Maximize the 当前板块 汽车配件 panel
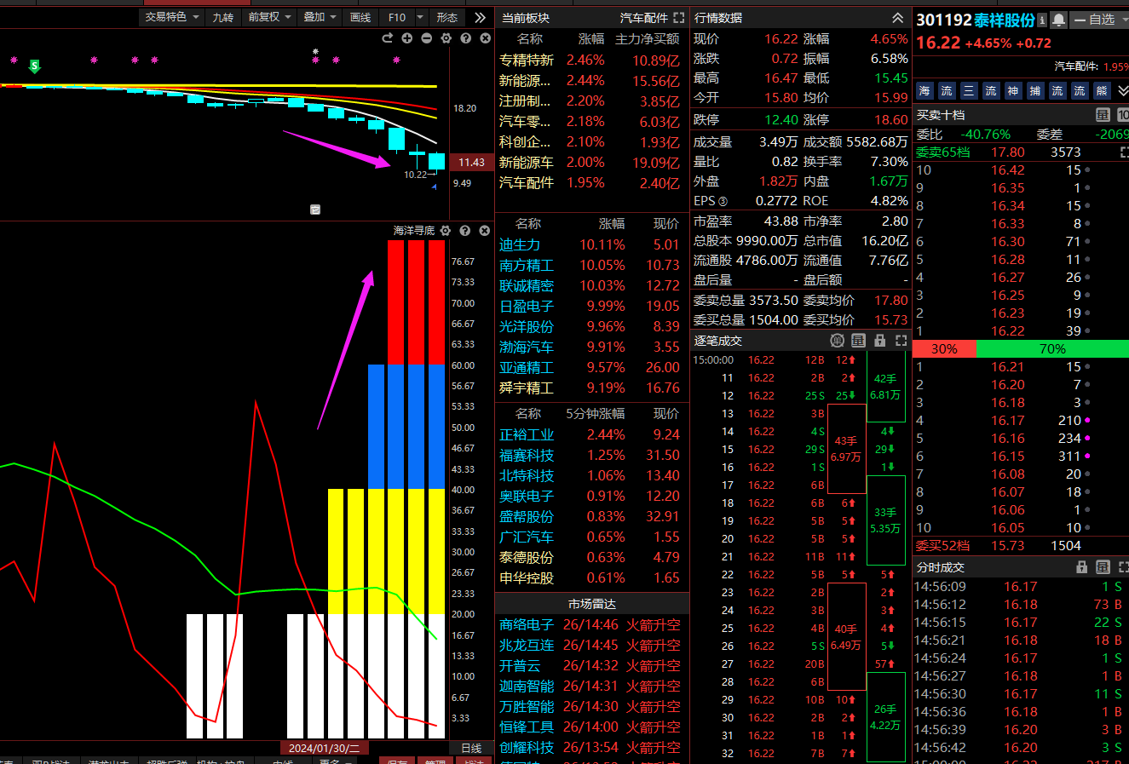The height and width of the screenshot is (764, 1129). click(x=678, y=18)
